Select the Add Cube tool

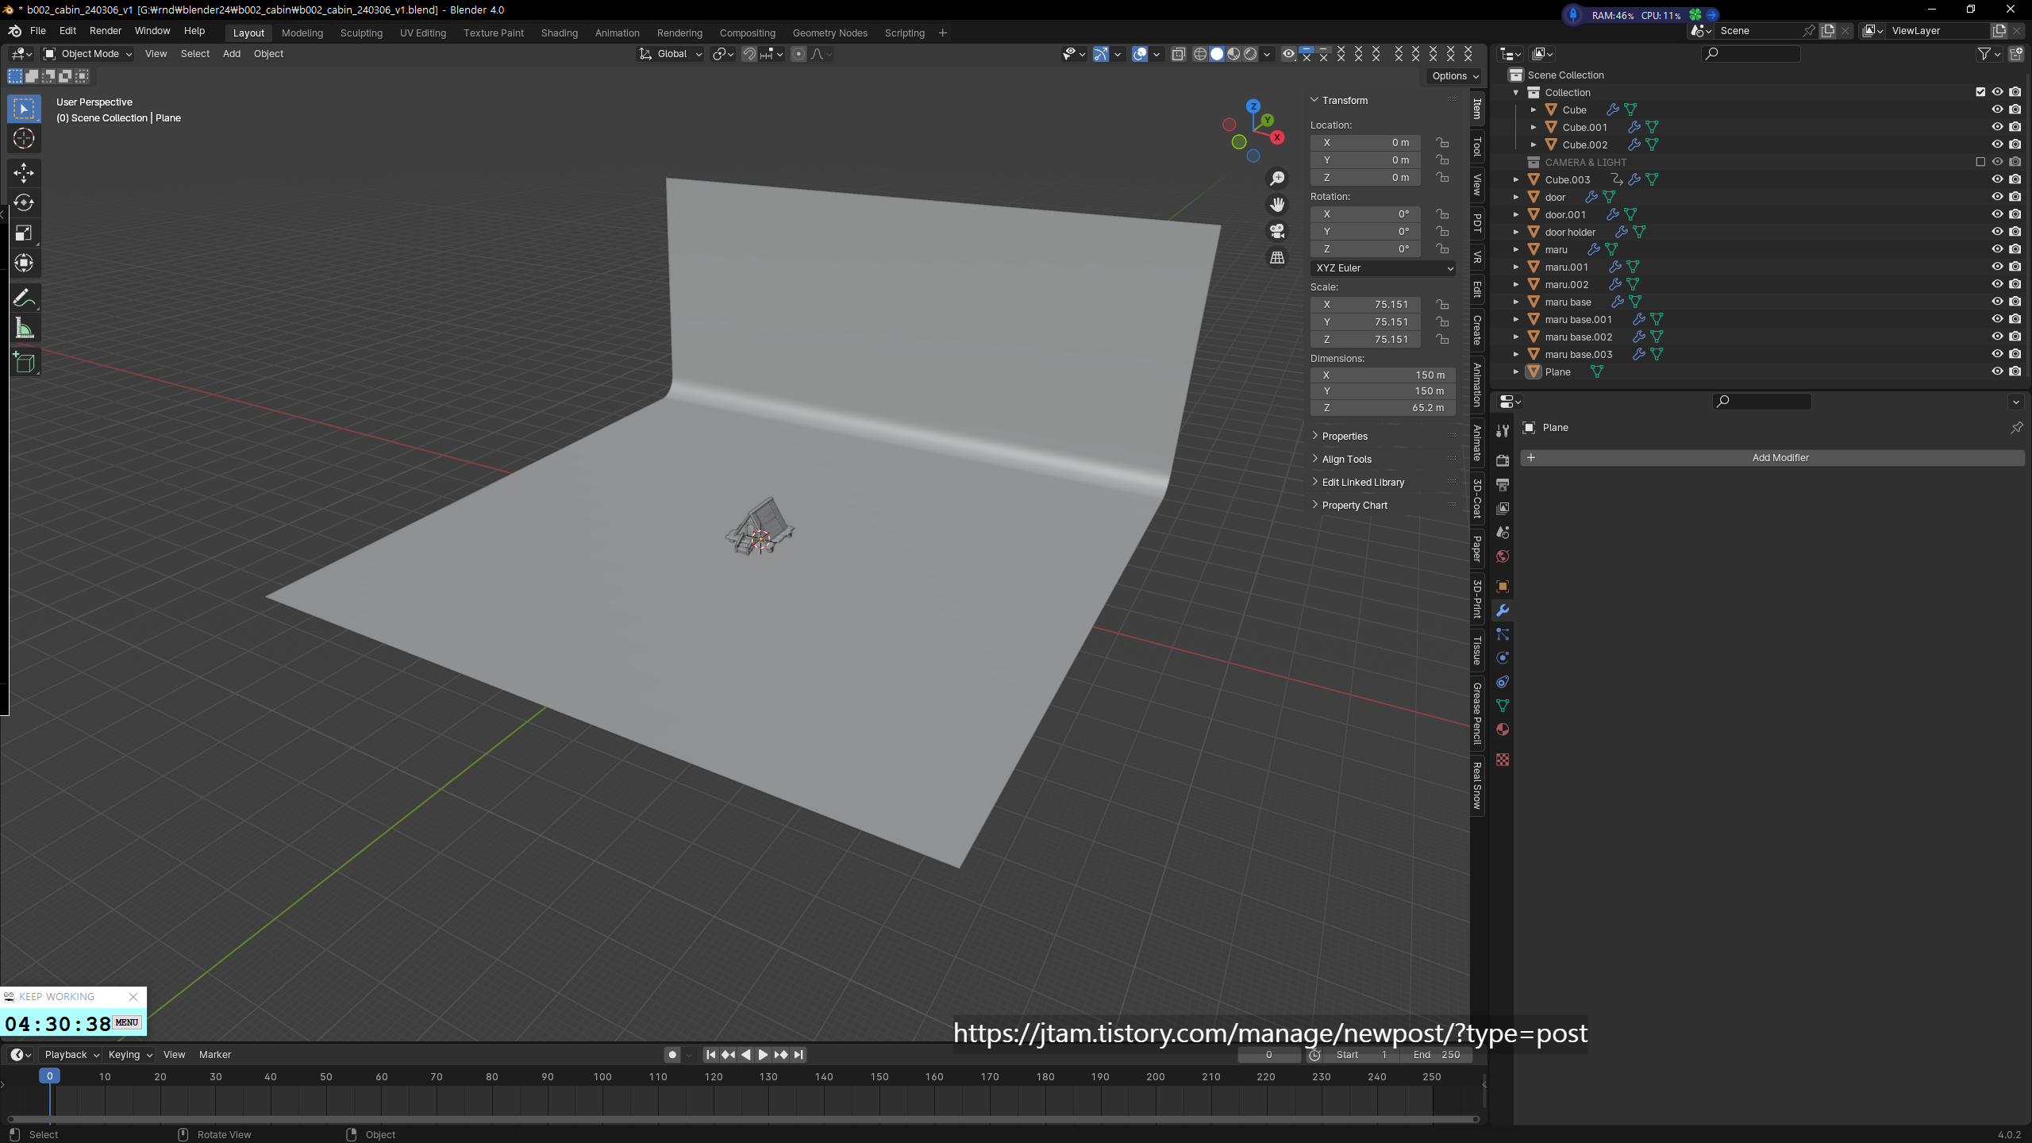pyautogui.click(x=24, y=363)
